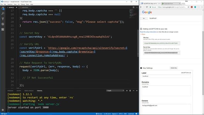Open the Tasks menu
The height and width of the screenshot is (115, 204).
point(27,4)
